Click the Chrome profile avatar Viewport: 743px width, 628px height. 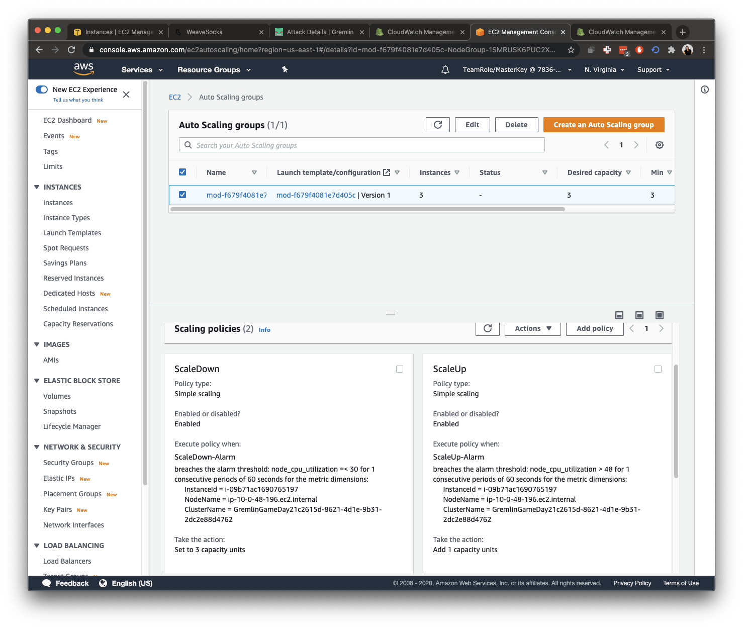coord(687,50)
